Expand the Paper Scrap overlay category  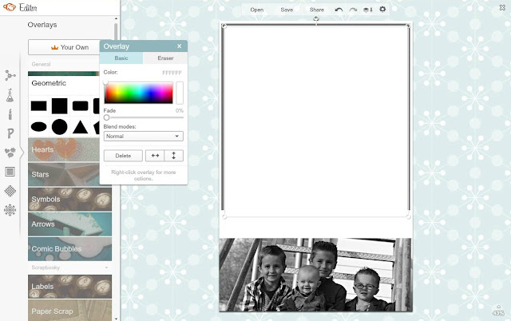pyautogui.click(x=69, y=311)
